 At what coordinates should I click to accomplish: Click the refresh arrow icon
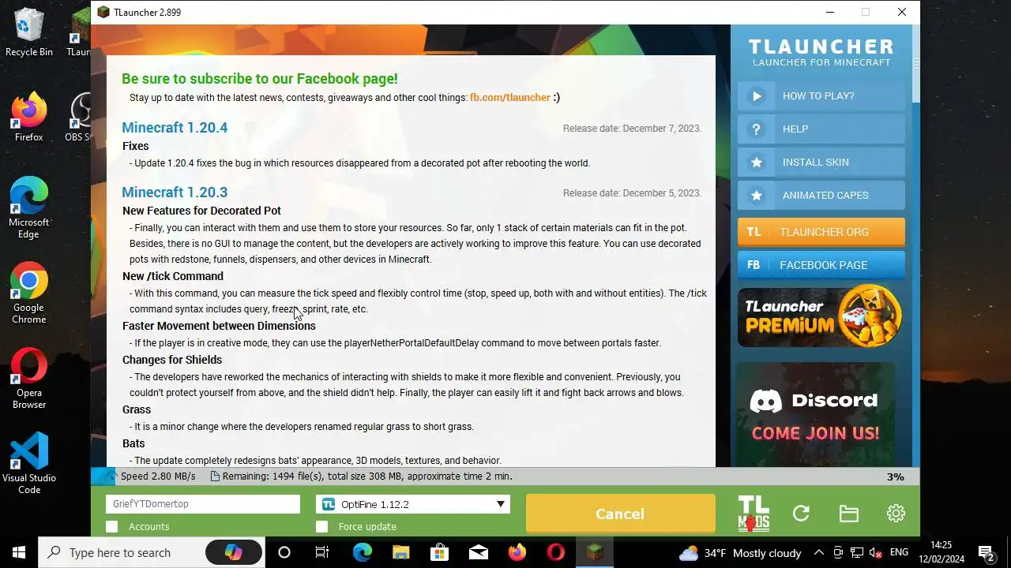[801, 514]
